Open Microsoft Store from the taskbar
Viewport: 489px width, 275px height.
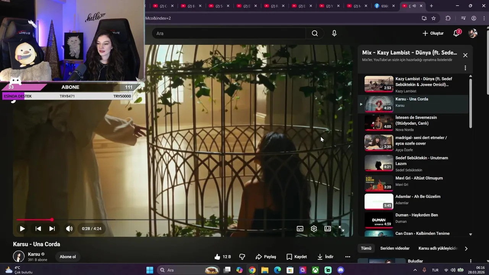click(x=290, y=270)
